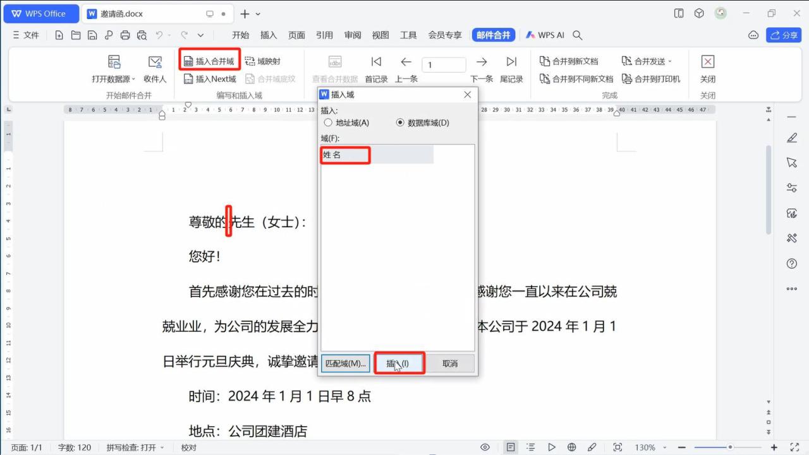
Task: Merge to new document (合并到新文档)
Action: pos(569,61)
